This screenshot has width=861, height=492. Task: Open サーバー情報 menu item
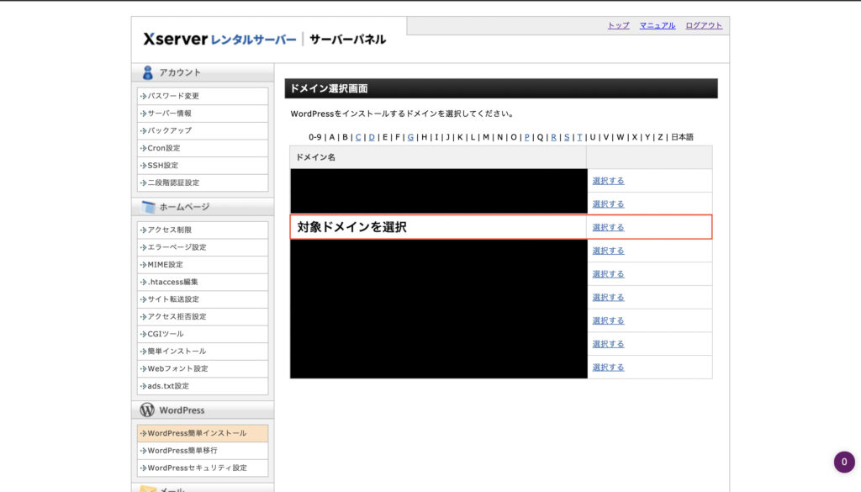pyautogui.click(x=203, y=113)
